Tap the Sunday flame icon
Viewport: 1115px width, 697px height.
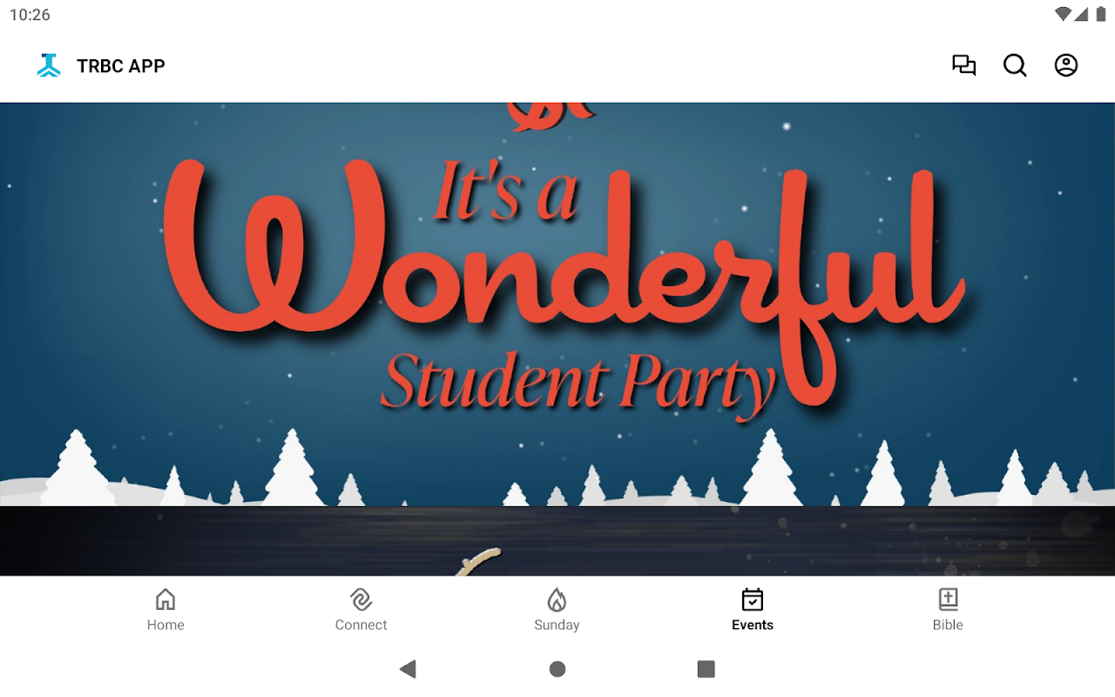pyautogui.click(x=557, y=599)
